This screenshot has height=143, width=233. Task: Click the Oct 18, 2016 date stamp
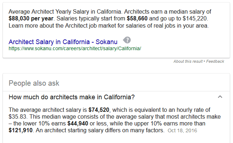point(182,130)
